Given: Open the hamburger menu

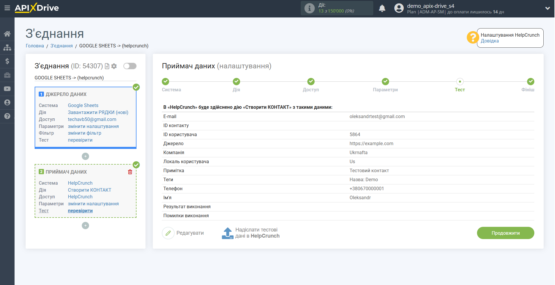Looking at the screenshot, I should [x=7, y=8].
